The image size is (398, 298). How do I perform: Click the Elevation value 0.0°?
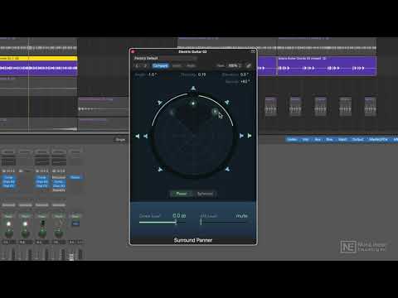pyautogui.click(x=245, y=74)
